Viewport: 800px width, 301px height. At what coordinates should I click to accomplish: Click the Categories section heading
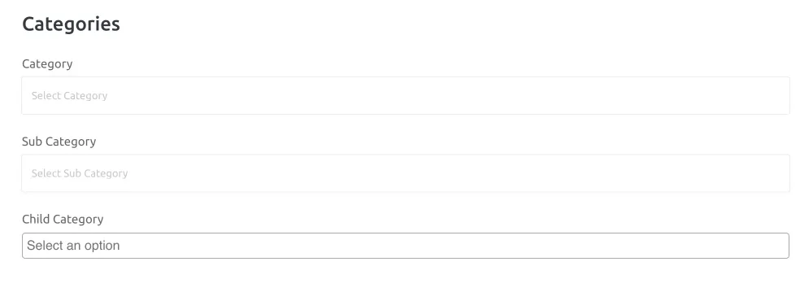(71, 24)
